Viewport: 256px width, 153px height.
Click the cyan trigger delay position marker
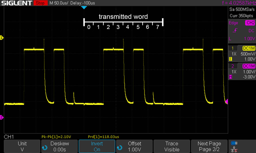point(84,7)
